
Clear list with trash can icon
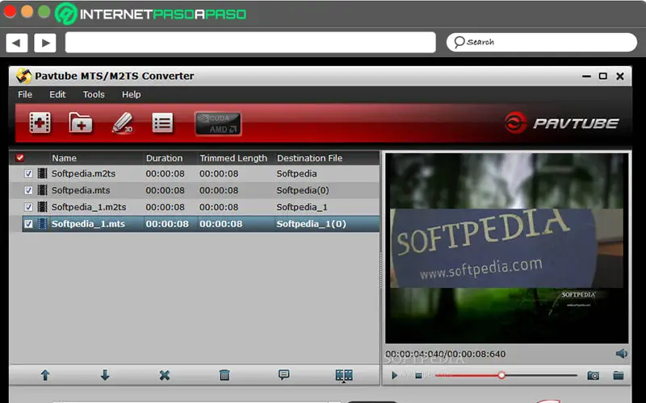[224, 375]
